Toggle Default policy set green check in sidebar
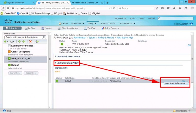 pos(9,65)
